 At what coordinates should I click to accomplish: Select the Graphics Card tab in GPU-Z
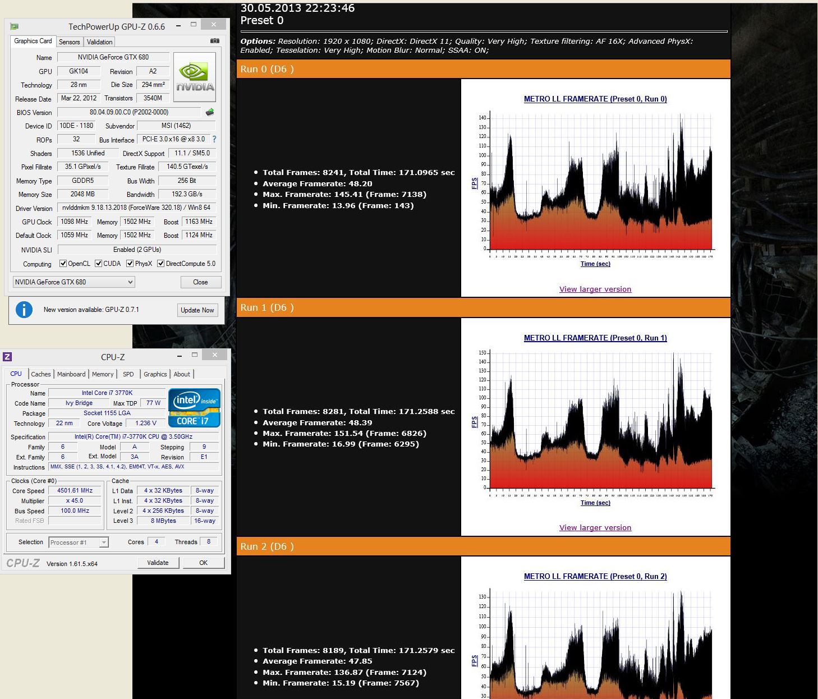tap(33, 41)
